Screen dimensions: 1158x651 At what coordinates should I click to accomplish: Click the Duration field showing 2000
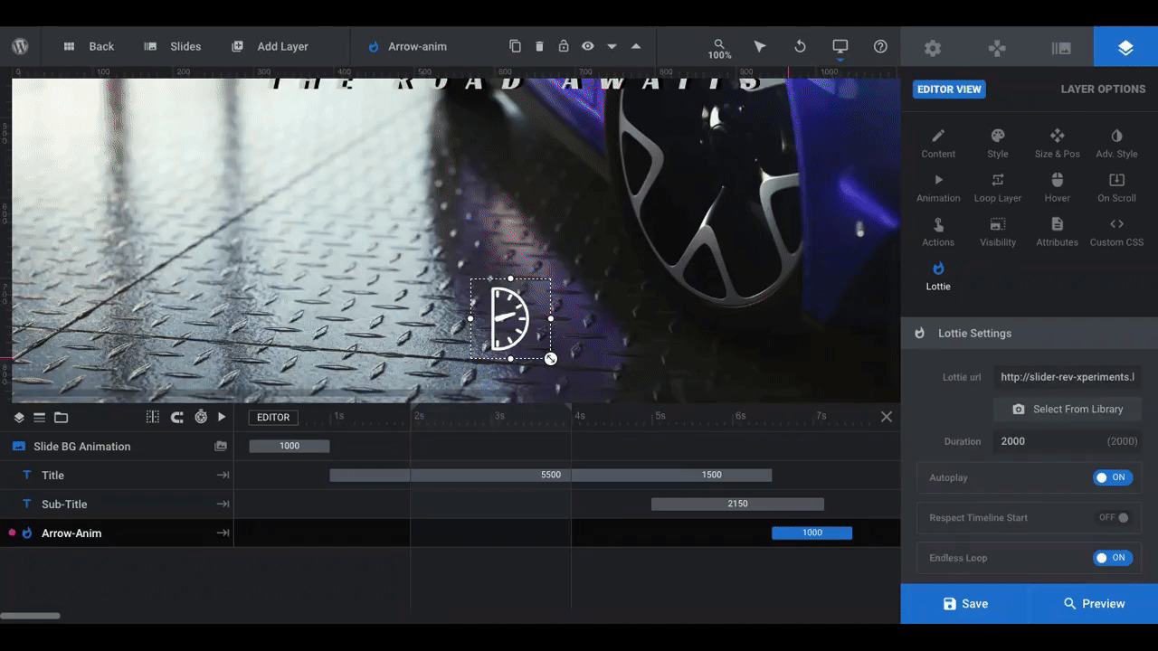coord(1068,441)
